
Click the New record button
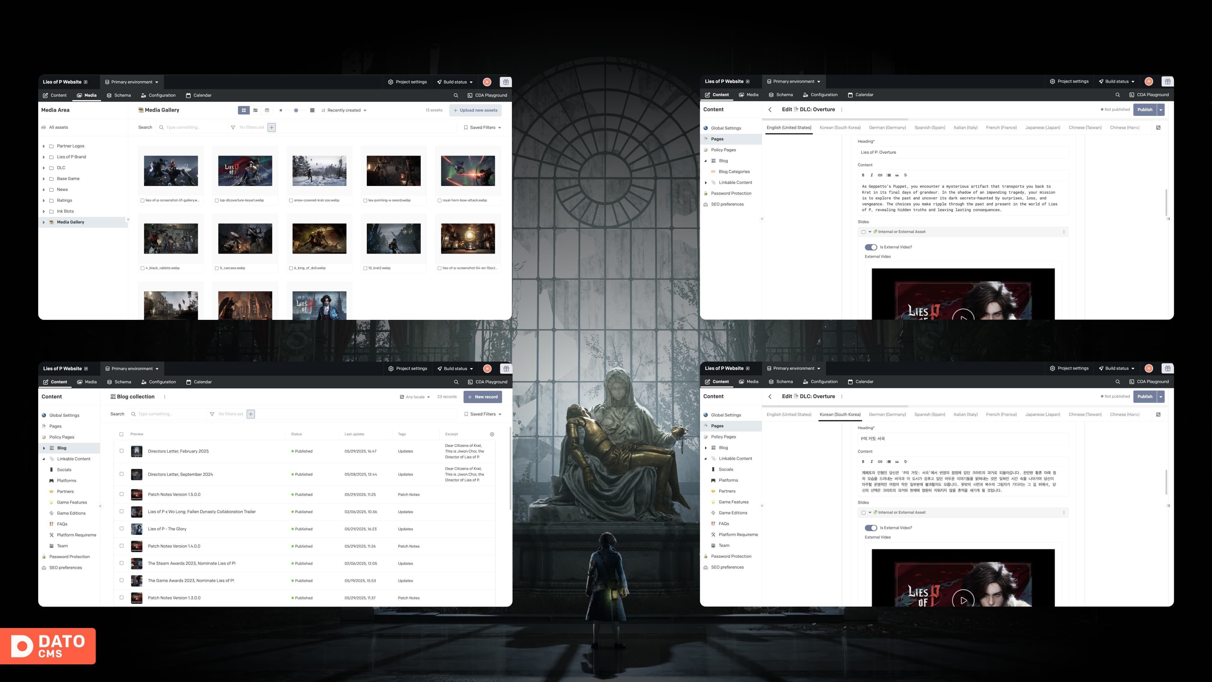482,397
